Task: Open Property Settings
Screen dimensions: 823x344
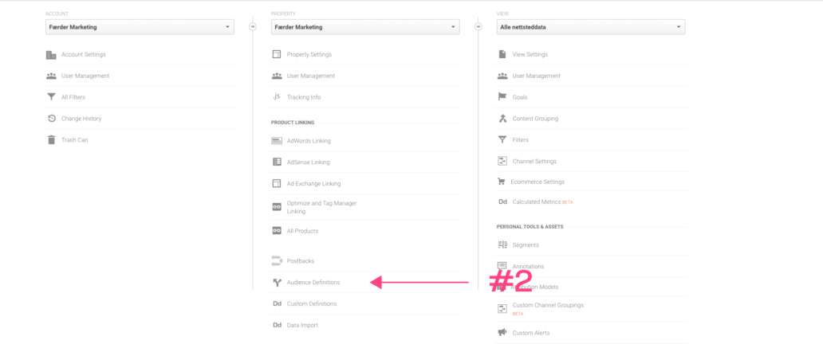Action: pyautogui.click(x=309, y=54)
